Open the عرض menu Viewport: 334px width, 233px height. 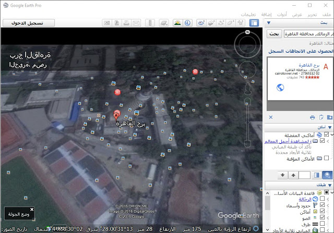click(297, 15)
